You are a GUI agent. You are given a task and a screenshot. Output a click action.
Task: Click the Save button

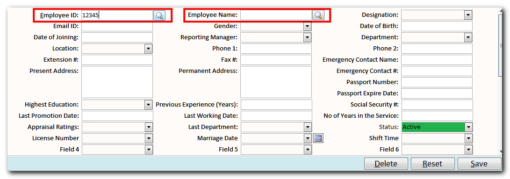(480, 164)
